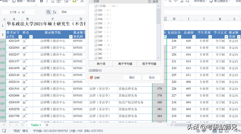
Task: Jump to the first sheet tab arrow
Action: (x=4, y=125)
